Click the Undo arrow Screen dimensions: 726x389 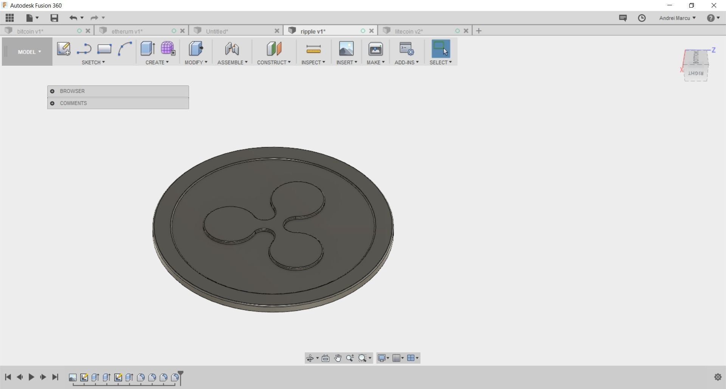tap(73, 18)
